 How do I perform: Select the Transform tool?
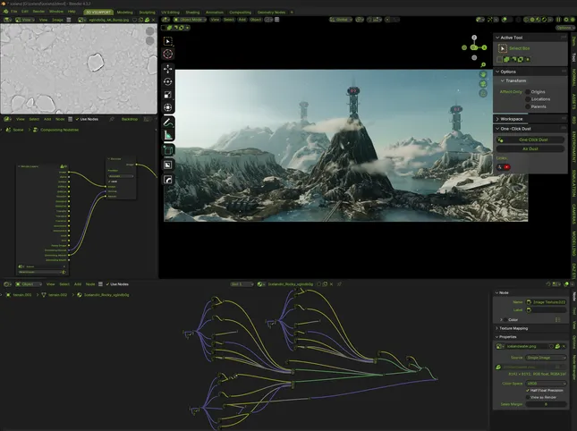168,107
